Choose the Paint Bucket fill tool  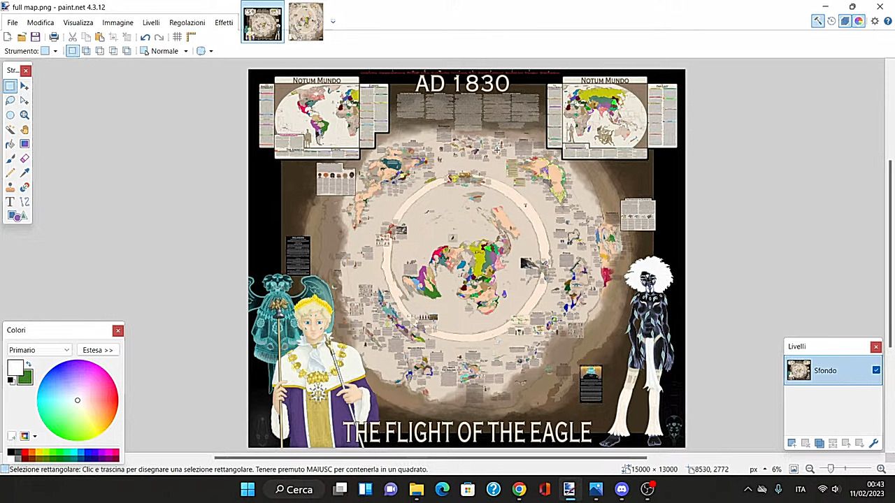coord(10,144)
